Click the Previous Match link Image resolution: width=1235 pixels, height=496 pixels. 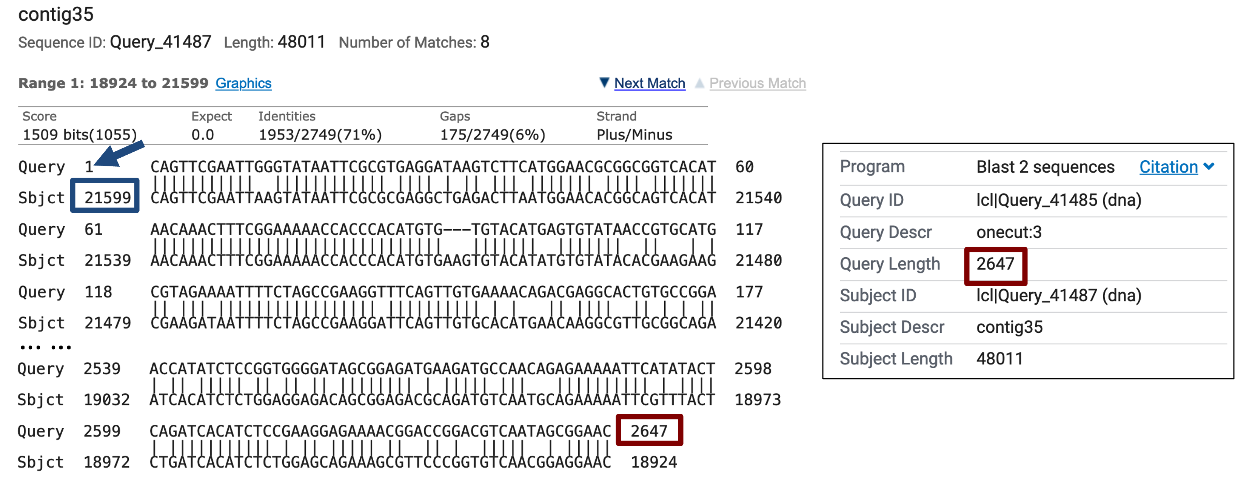pyautogui.click(x=757, y=83)
